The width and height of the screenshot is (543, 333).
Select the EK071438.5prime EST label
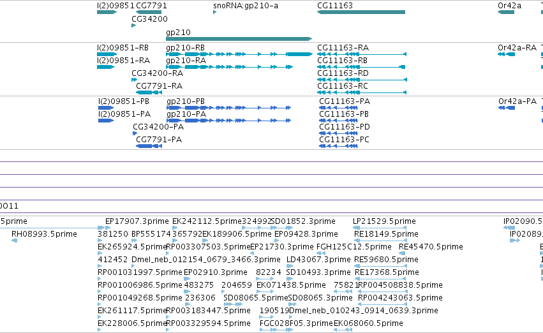click(291, 285)
